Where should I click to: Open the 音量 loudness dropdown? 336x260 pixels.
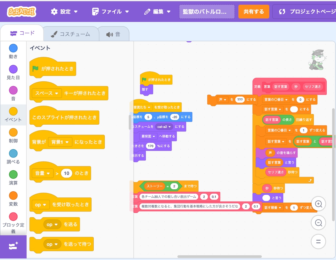(x=42, y=173)
